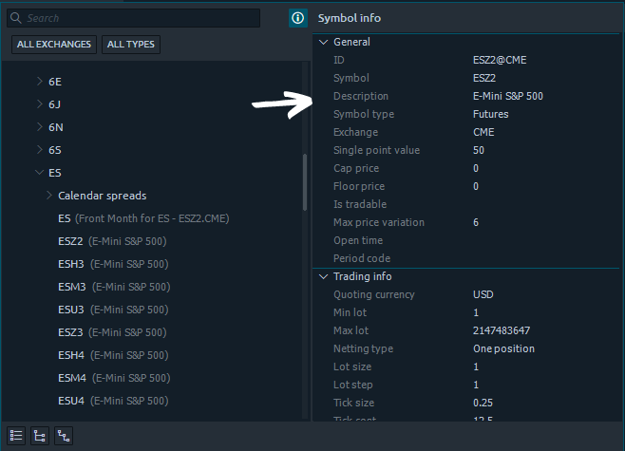
Task: Click the Symbol info toggle icon
Action: (297, 18)
